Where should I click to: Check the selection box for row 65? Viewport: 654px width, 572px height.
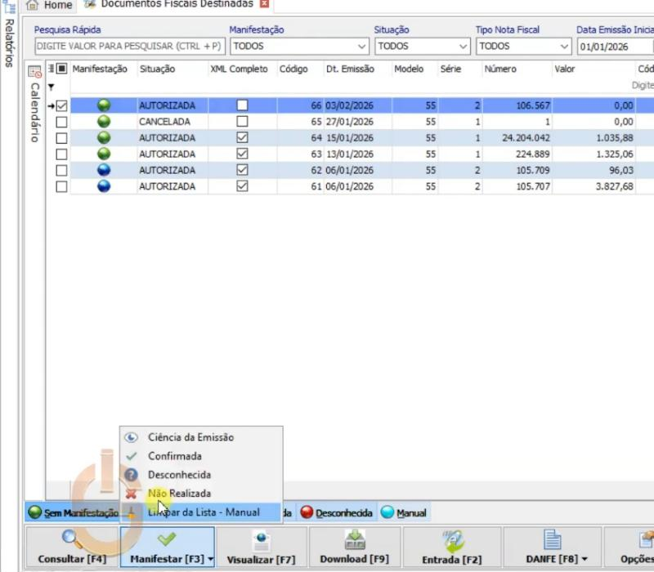click(61, 122)
